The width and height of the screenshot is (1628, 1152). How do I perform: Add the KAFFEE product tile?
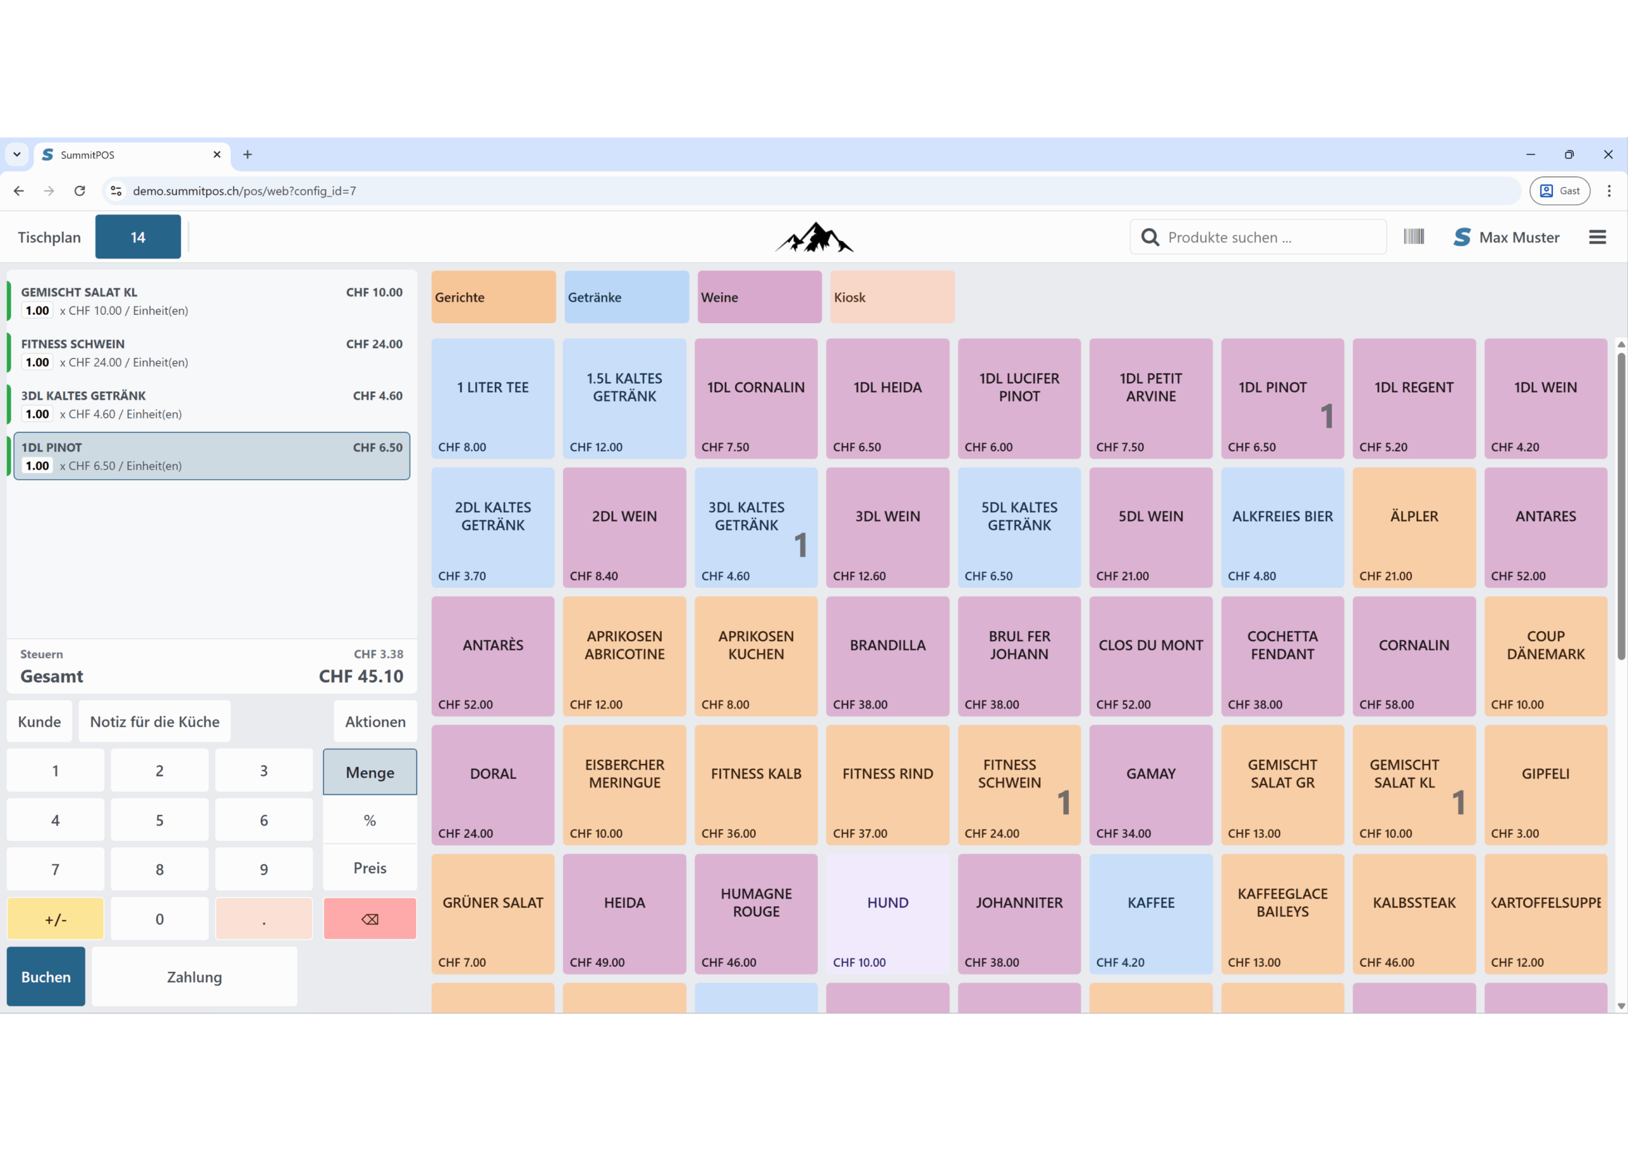tap(1150, 913)
